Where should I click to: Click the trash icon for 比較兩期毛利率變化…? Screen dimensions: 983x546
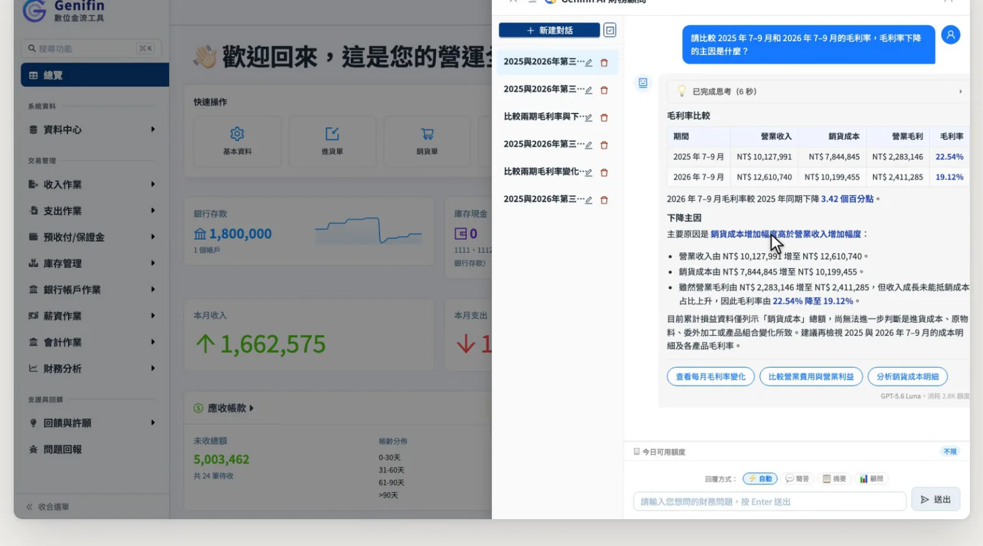tap(604, 172)
